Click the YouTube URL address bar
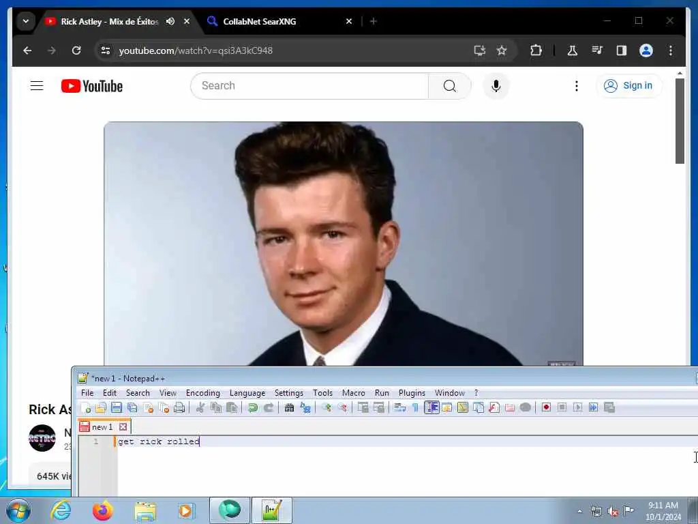This screenshot has height=524, width=698. [285, 50]
